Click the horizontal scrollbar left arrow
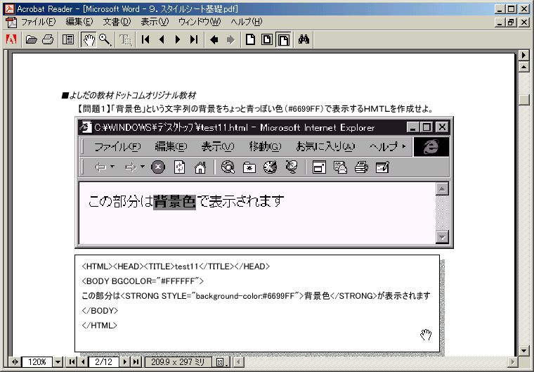The height and width of the screenshot is (372, 534). point(239,361)
